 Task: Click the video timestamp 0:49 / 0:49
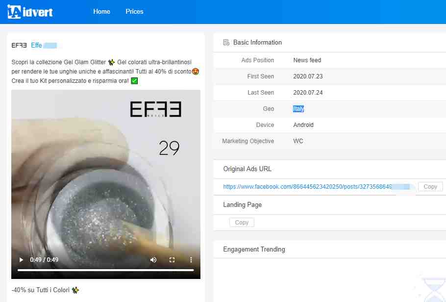44,260
